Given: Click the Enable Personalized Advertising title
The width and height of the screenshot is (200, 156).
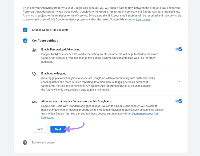Looking at the screenshot, I should tap(61, 50).
